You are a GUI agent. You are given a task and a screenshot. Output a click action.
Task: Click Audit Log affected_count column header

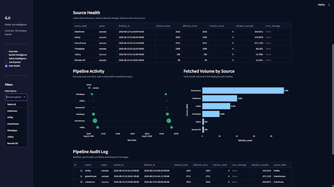pos(202,165)
